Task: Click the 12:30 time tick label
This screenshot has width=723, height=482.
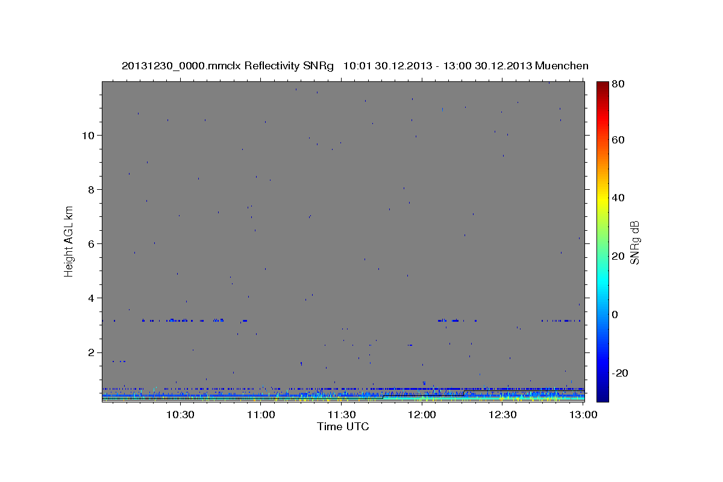Action: pyautogui.click(x=503, y=415)
